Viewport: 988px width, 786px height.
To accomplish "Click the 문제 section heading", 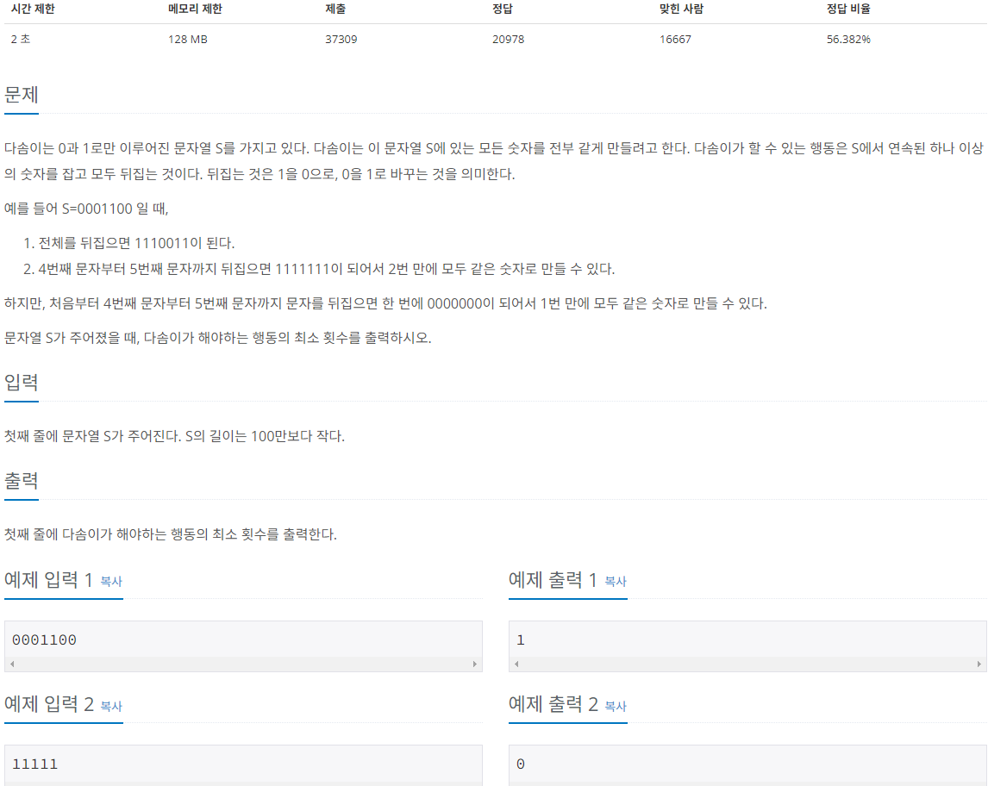I will tap(22, 95).
